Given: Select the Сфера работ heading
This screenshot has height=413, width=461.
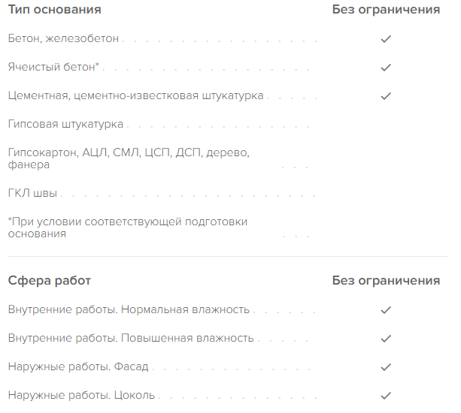Looking at the screenshot, I should tap(50, 281).
